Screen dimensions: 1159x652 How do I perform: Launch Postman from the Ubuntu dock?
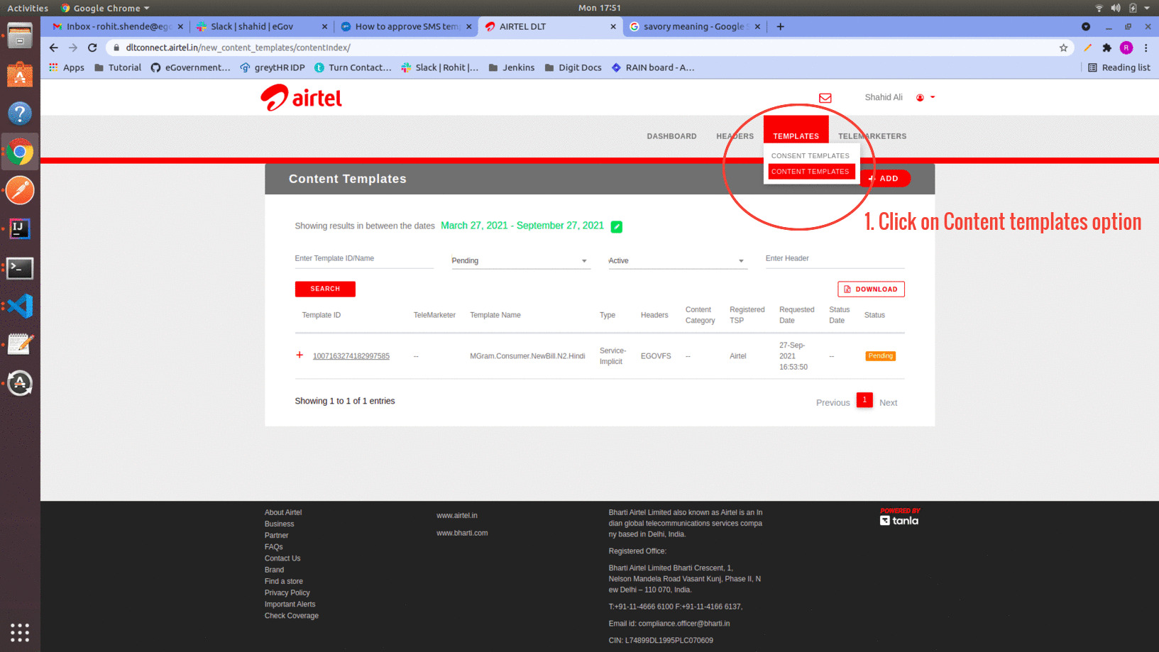[x=20, y=190]
